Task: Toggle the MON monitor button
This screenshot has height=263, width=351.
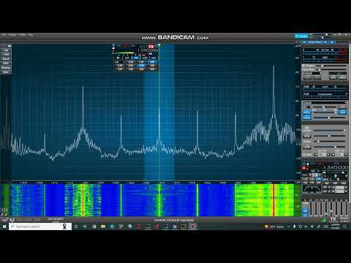Action: tap(306, 118)
